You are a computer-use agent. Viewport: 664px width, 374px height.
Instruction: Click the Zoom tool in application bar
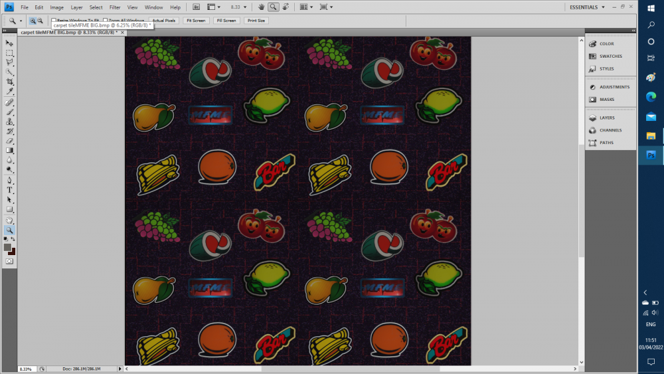tap(273, 7)
